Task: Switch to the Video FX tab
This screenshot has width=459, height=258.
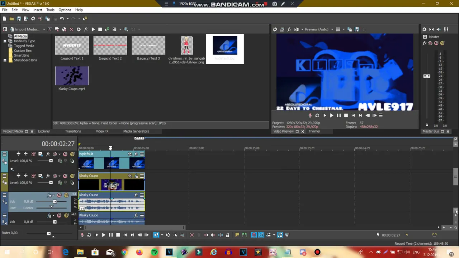Action: pyautogui.click(x=102, y=131)
